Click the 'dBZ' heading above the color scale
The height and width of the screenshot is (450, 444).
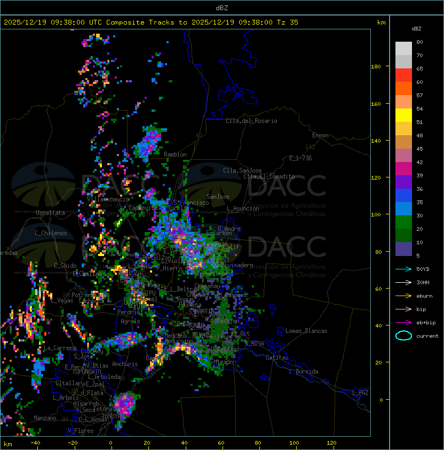pyautogui.click(x=416, y=29)
